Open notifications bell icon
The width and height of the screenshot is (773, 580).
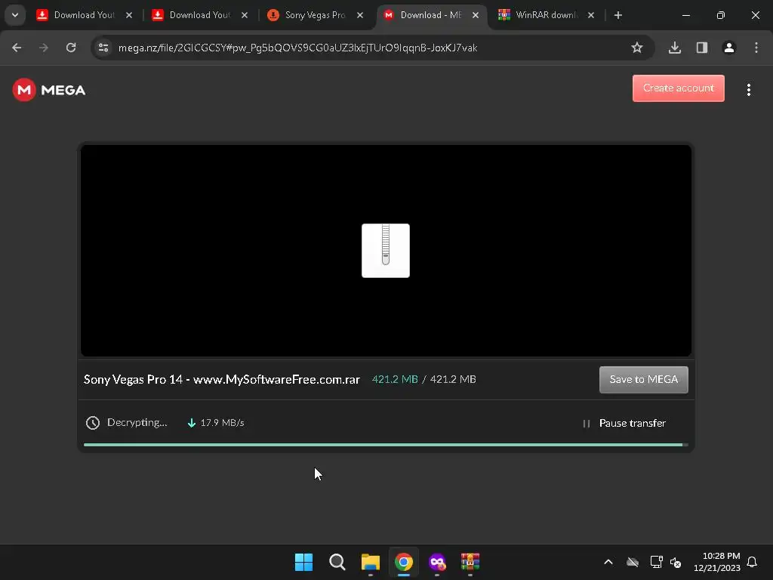point(752,562)
